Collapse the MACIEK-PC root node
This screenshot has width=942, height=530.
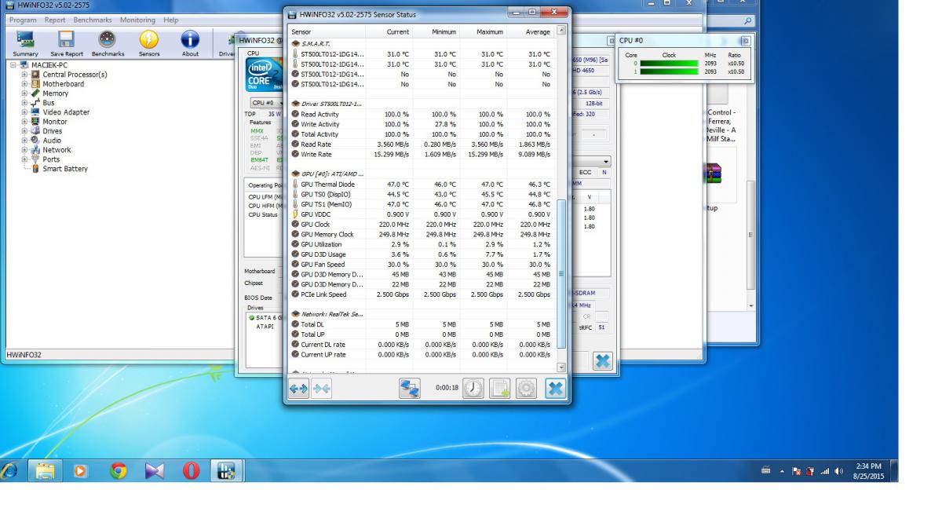pyautogui.click(x=14, y=65)
